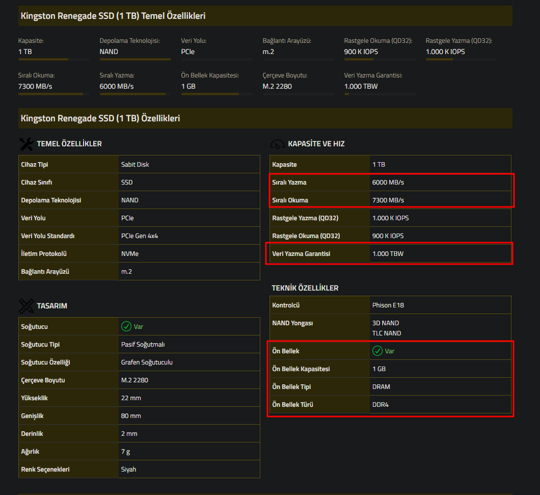Click the summary Sıralı Yazma label
Viewport: 540px width, 495px height.
[x=117, y=75]
